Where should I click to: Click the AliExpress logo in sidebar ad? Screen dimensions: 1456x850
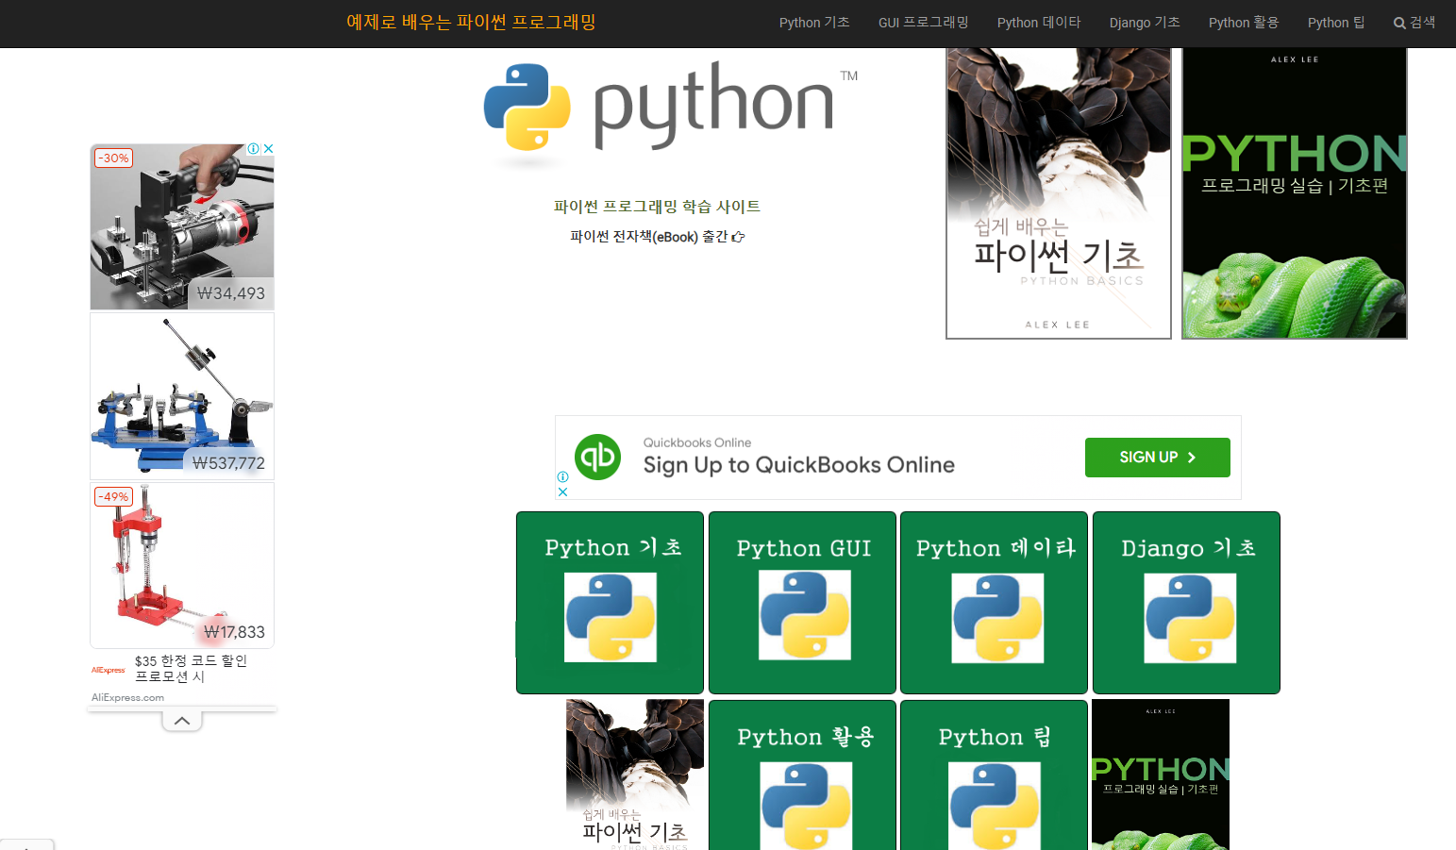[x=109, y=670]
